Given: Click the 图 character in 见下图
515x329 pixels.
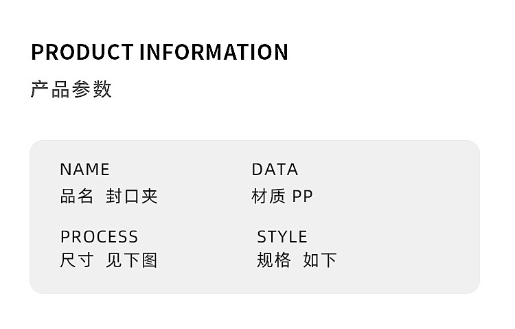Looking at the screenshot, I should coord(150,260).
